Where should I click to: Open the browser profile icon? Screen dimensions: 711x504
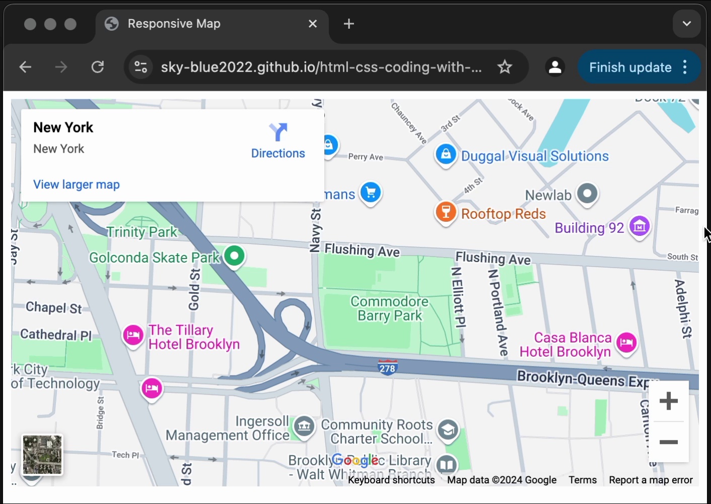pyautogui.click(x=555, y=67)
